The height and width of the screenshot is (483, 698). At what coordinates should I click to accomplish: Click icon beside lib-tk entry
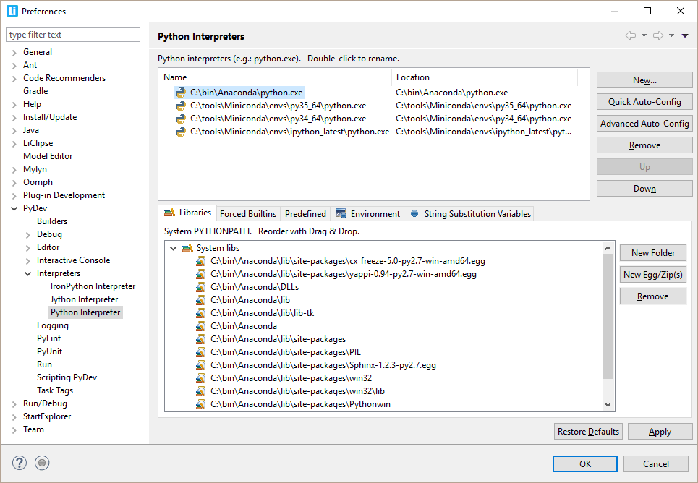[x=201, y=313]
